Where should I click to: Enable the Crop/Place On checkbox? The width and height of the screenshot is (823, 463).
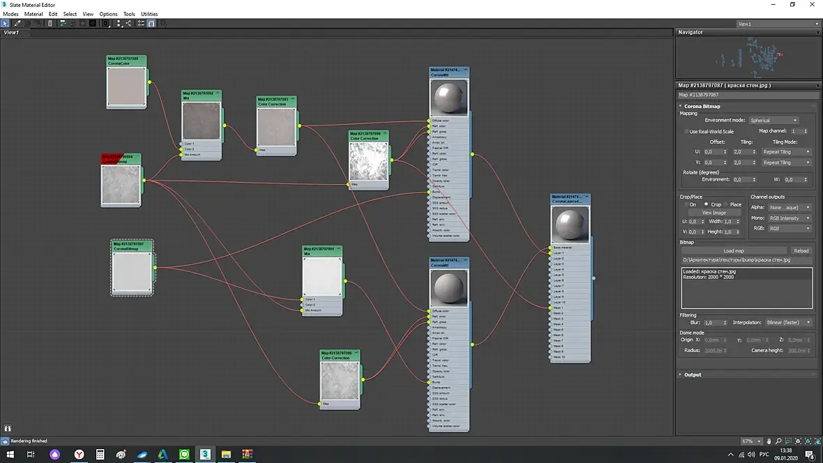[686, 204]
